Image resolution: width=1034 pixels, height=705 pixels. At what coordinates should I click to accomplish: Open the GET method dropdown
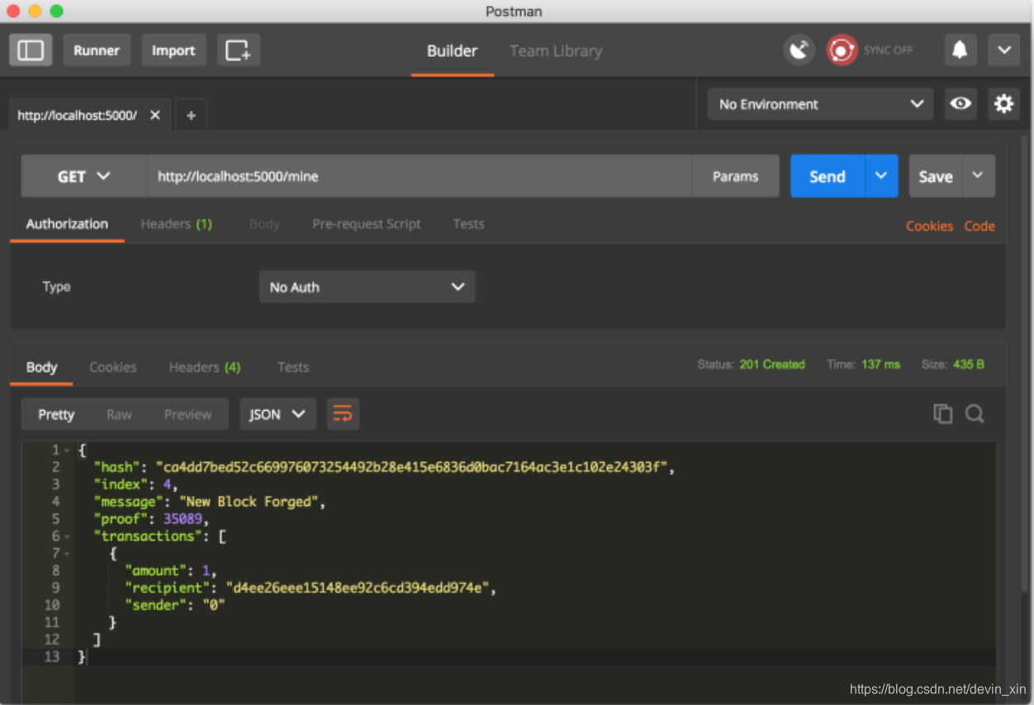83,176
